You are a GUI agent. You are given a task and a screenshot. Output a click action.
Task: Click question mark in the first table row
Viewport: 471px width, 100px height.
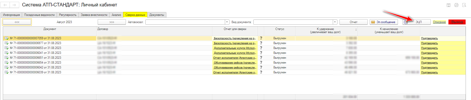(261, 38)
